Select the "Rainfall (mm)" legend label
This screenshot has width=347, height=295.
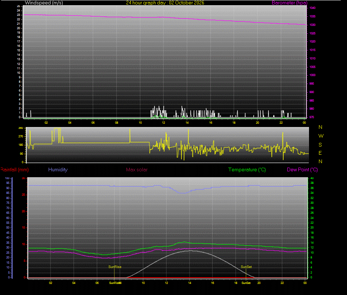pyautogui.click(x=15, y=170)
